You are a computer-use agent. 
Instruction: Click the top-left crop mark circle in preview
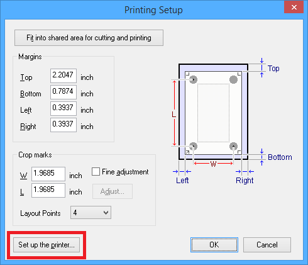pyautogui.click(x=193, y=79)
